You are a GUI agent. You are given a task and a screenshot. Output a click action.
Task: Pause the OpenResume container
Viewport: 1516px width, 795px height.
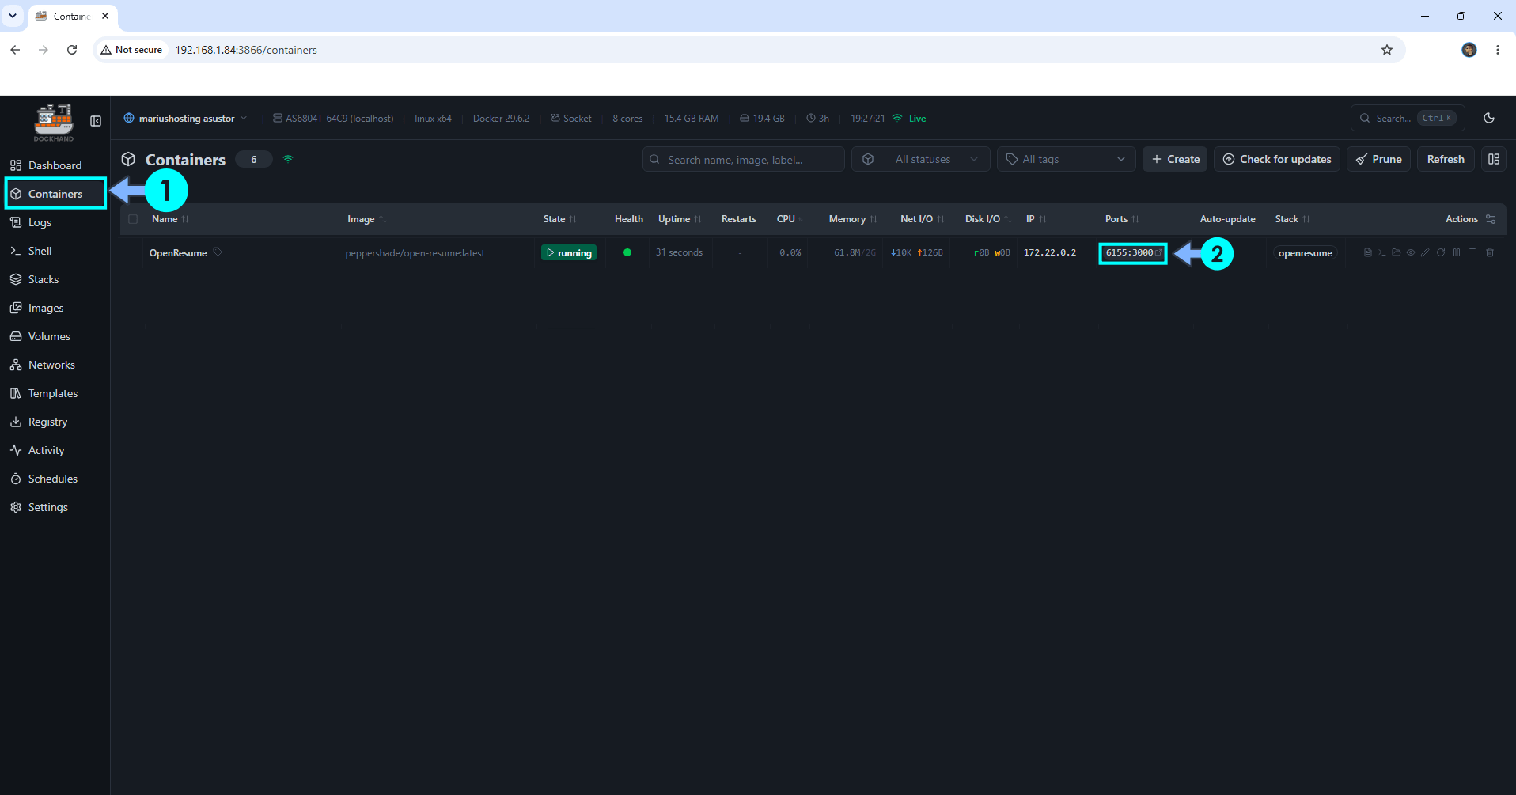pyautogui.click(x=1457, y=252)
